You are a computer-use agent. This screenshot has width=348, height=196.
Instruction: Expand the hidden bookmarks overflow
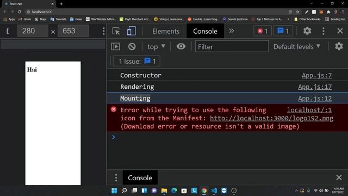point(288,20)
